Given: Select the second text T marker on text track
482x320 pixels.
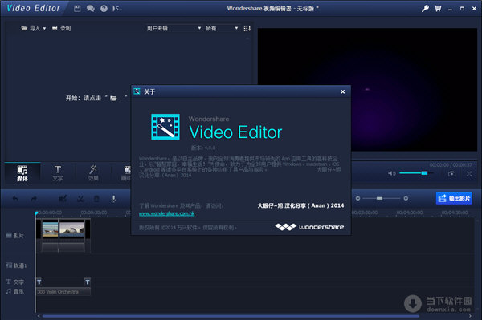Looking at the screenshot, I should pyautogui.click(x=88, y=282).
